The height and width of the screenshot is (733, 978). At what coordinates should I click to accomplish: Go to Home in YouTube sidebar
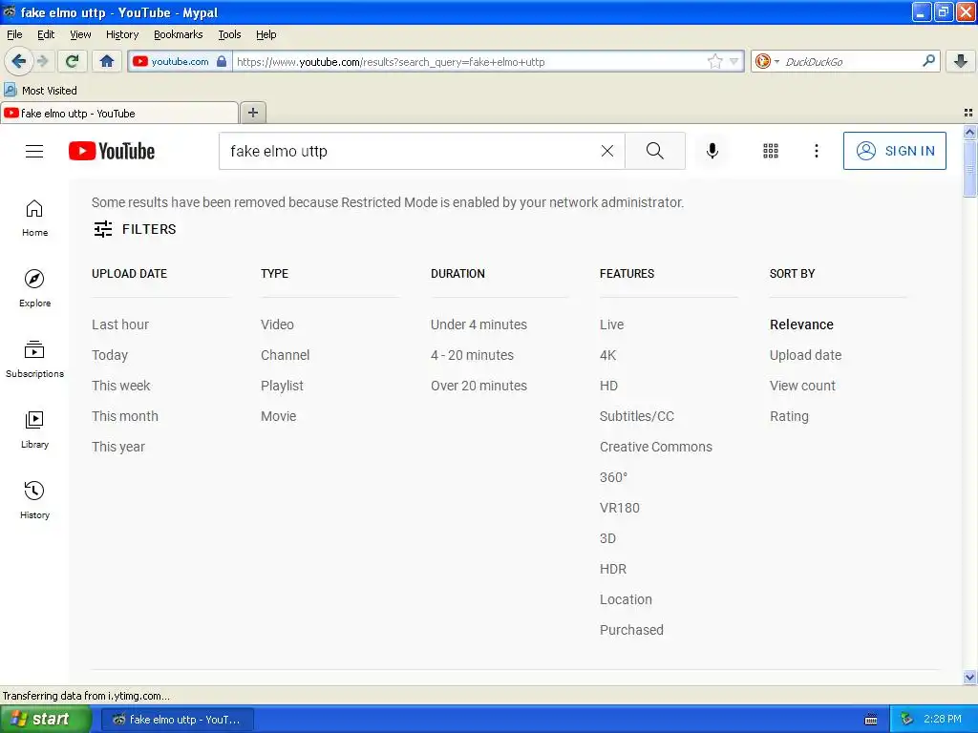coord(34,219)
